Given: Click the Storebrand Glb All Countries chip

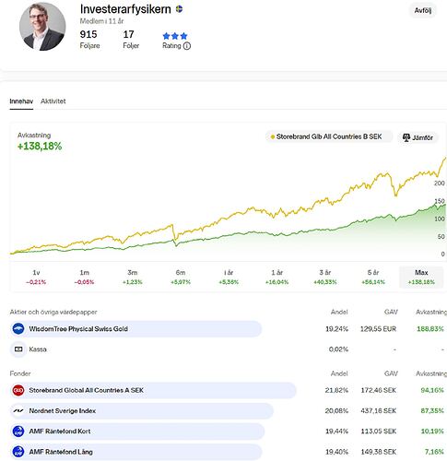Looking at the screenshot, I should [329, 136].
